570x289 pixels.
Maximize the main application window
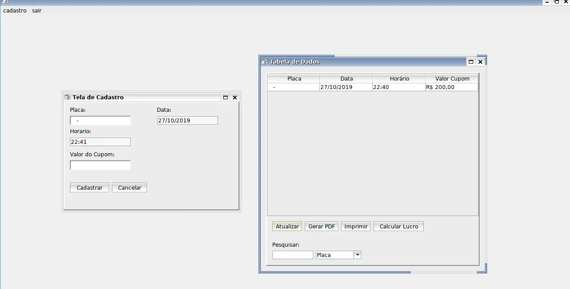[556, 2]
